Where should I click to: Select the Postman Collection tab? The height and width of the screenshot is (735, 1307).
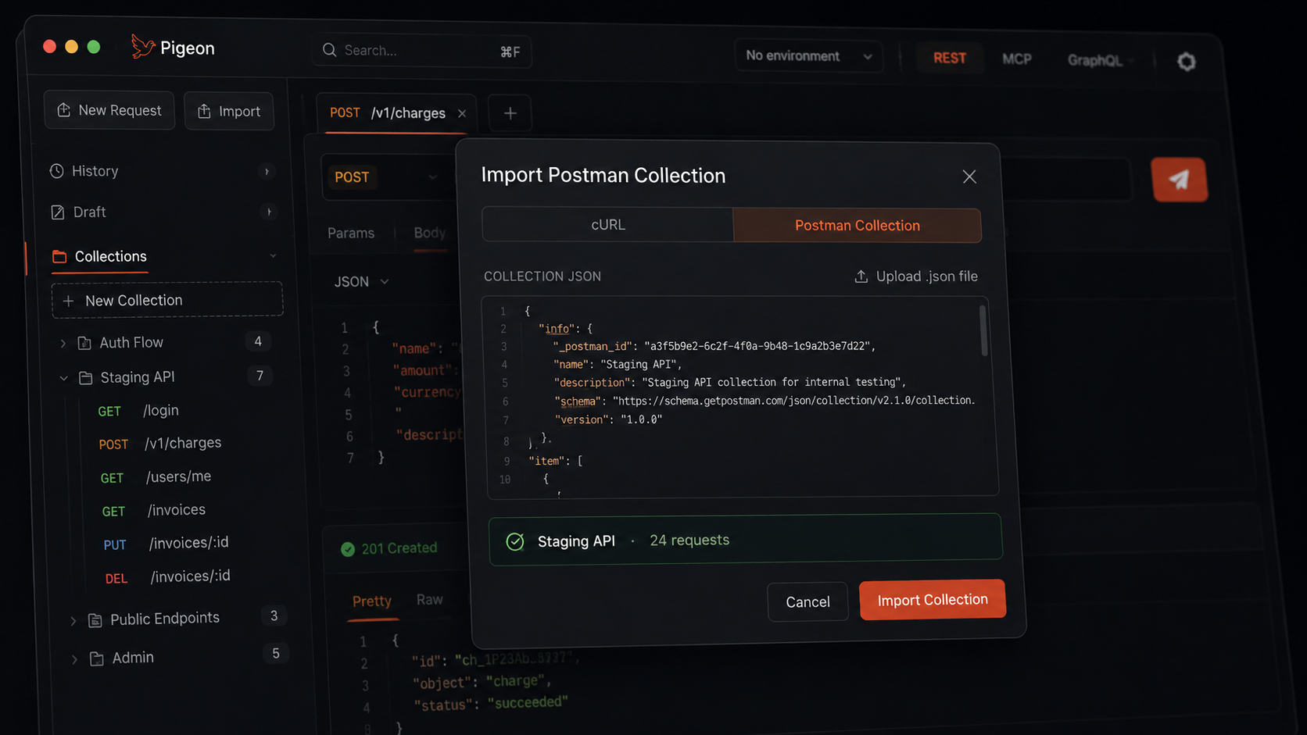[857, 226]
